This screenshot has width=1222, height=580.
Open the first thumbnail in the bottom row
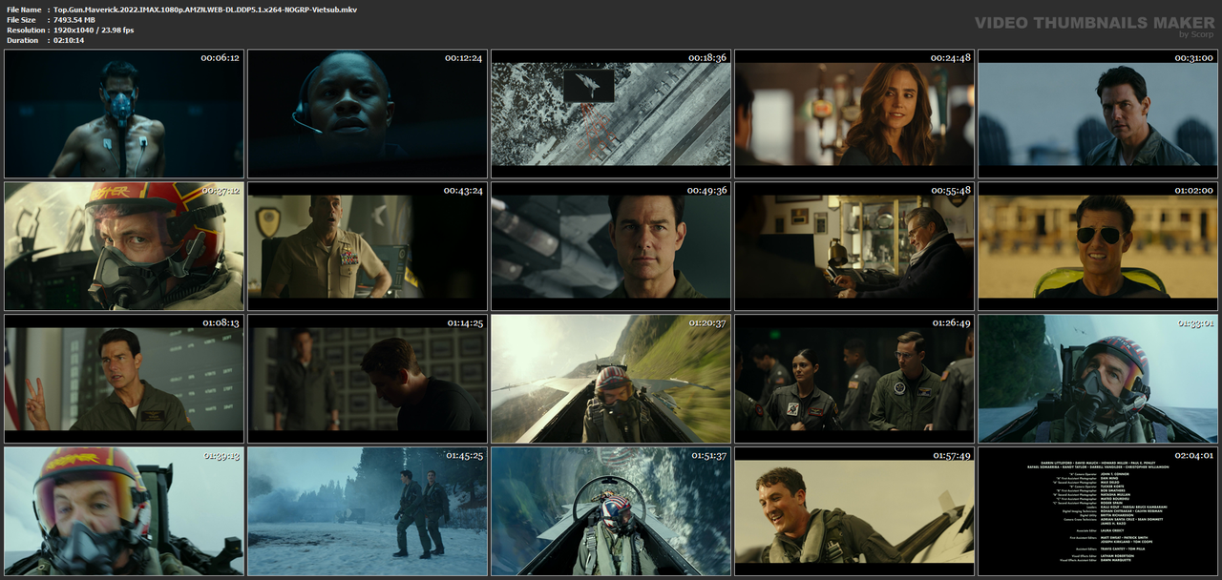(x=124, y=512)
